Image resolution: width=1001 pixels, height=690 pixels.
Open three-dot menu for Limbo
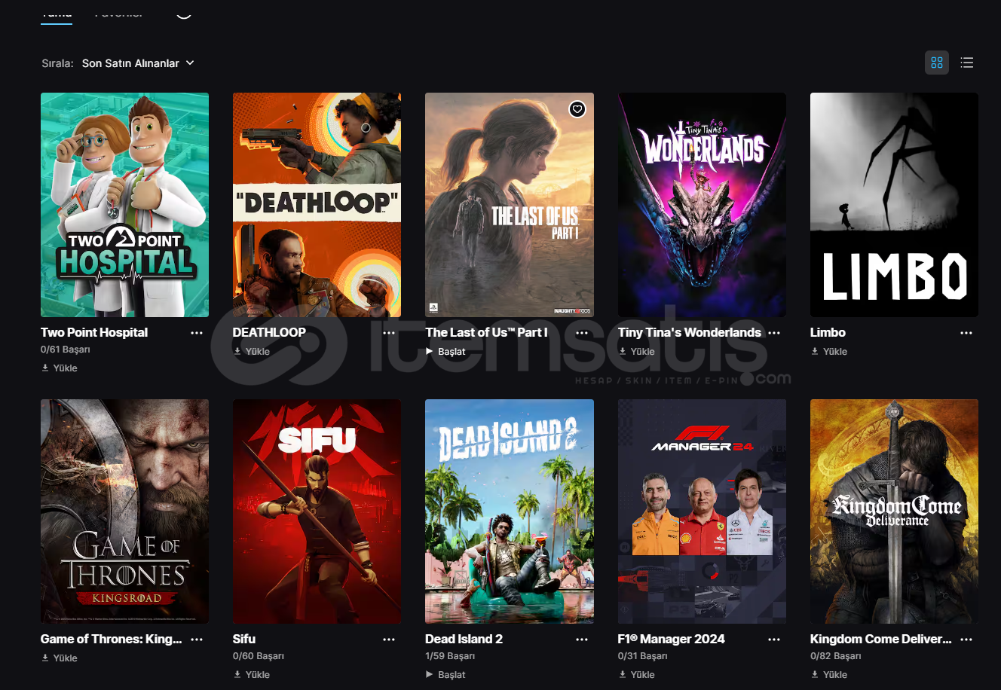[966, 332]
